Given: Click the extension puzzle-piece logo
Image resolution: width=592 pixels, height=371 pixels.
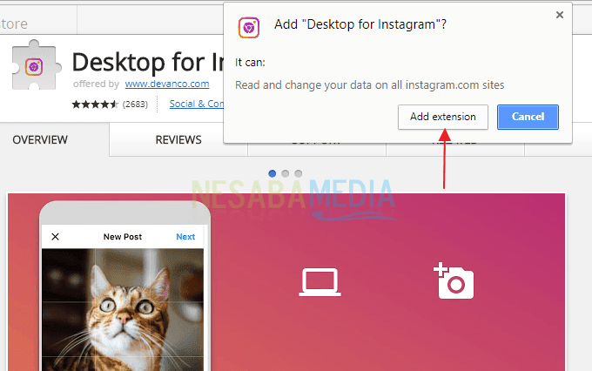Looking at the screenshot, I should click(36, 65).
